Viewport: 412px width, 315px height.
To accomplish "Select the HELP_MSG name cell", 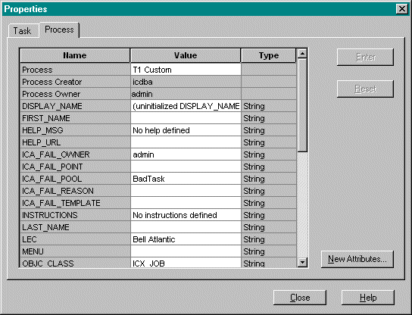I will (x=75, y=130).
